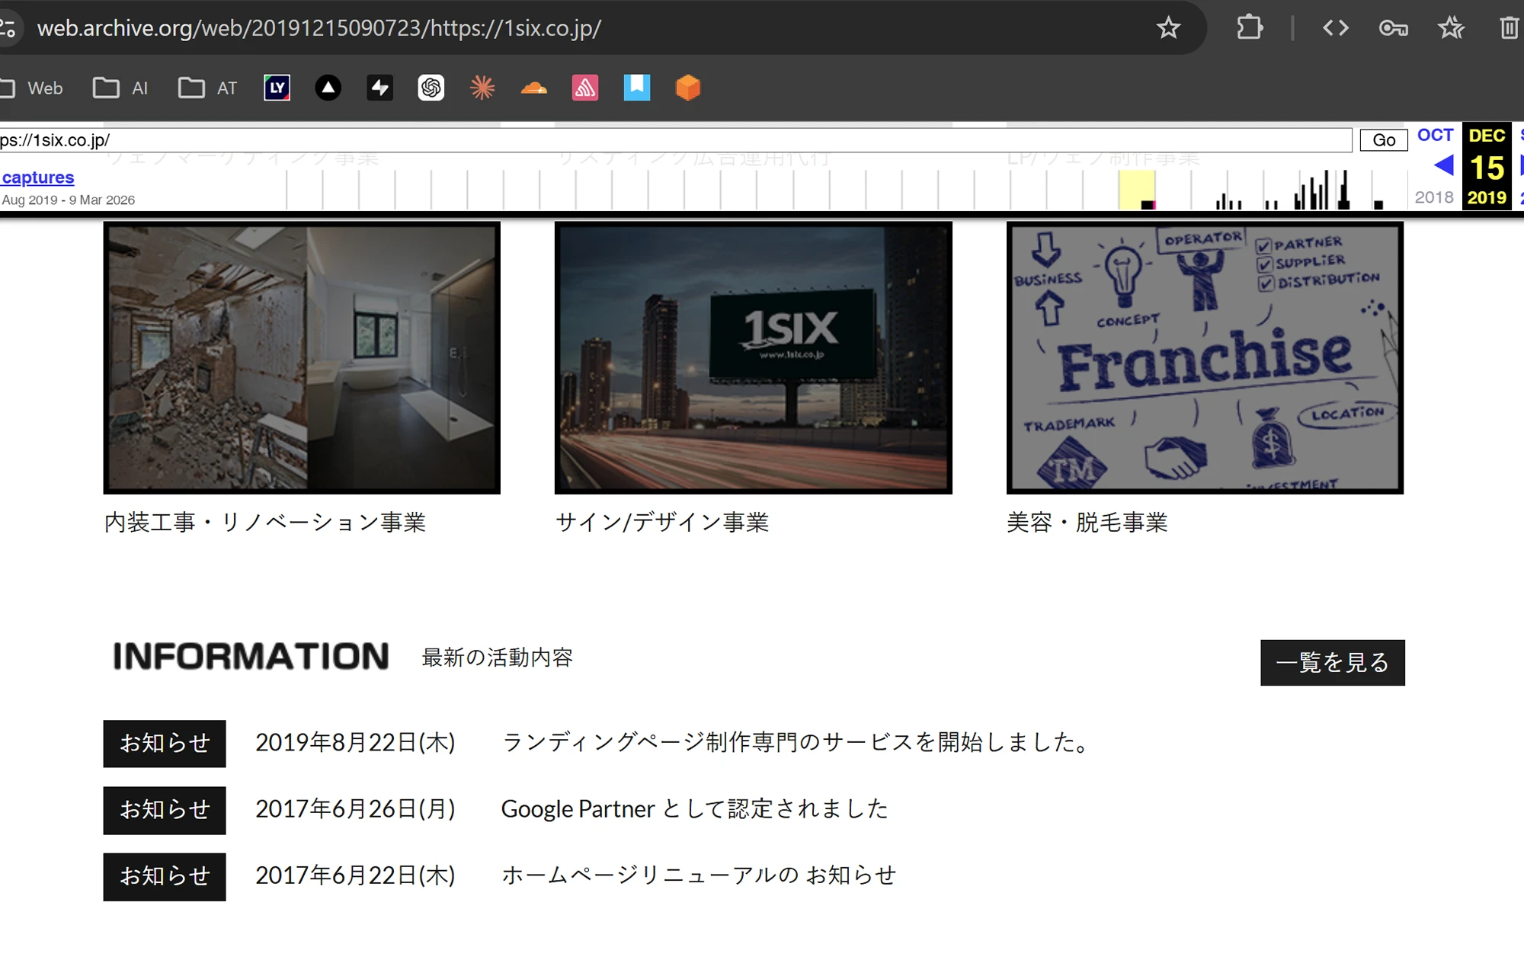Click the Wayback Machine URL field
The height and width of the screenshot is (960, 1524).
coord(675,140)
